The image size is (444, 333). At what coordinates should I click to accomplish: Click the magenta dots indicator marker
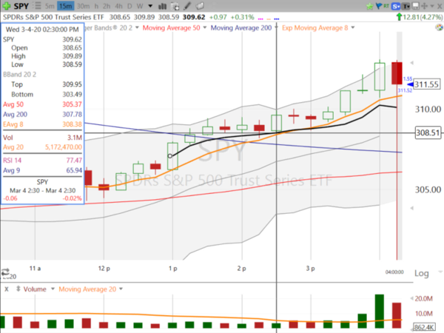[x=260, y=19]
